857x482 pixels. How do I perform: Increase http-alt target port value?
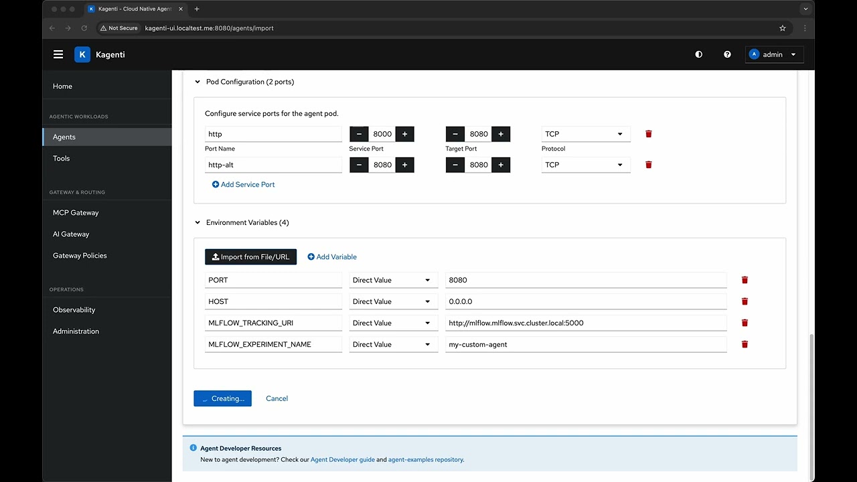tap(501, 165)
